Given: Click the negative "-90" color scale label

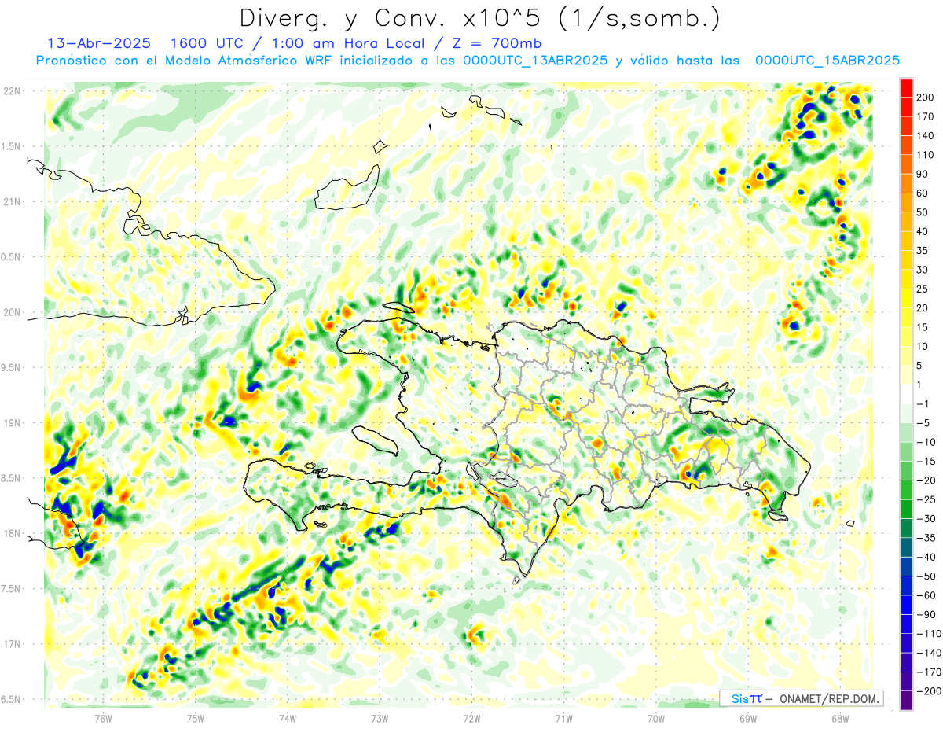Looking at the screenshot, I should point(926,614).
